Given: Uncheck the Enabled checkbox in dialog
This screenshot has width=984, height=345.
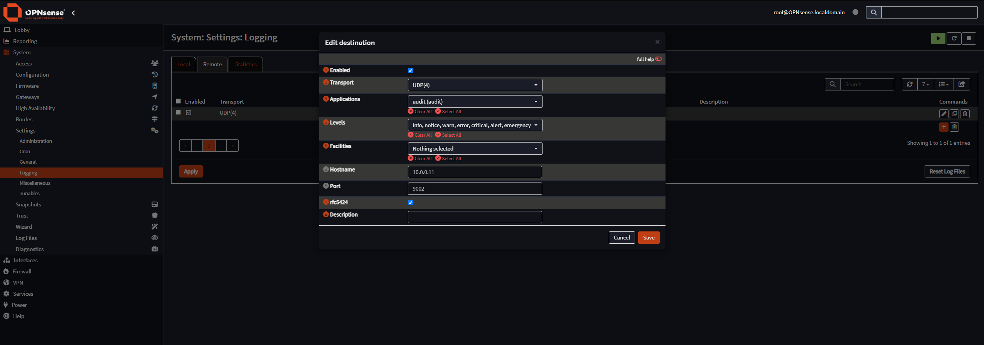Looking at the screenshot, I should coord(410,70).
